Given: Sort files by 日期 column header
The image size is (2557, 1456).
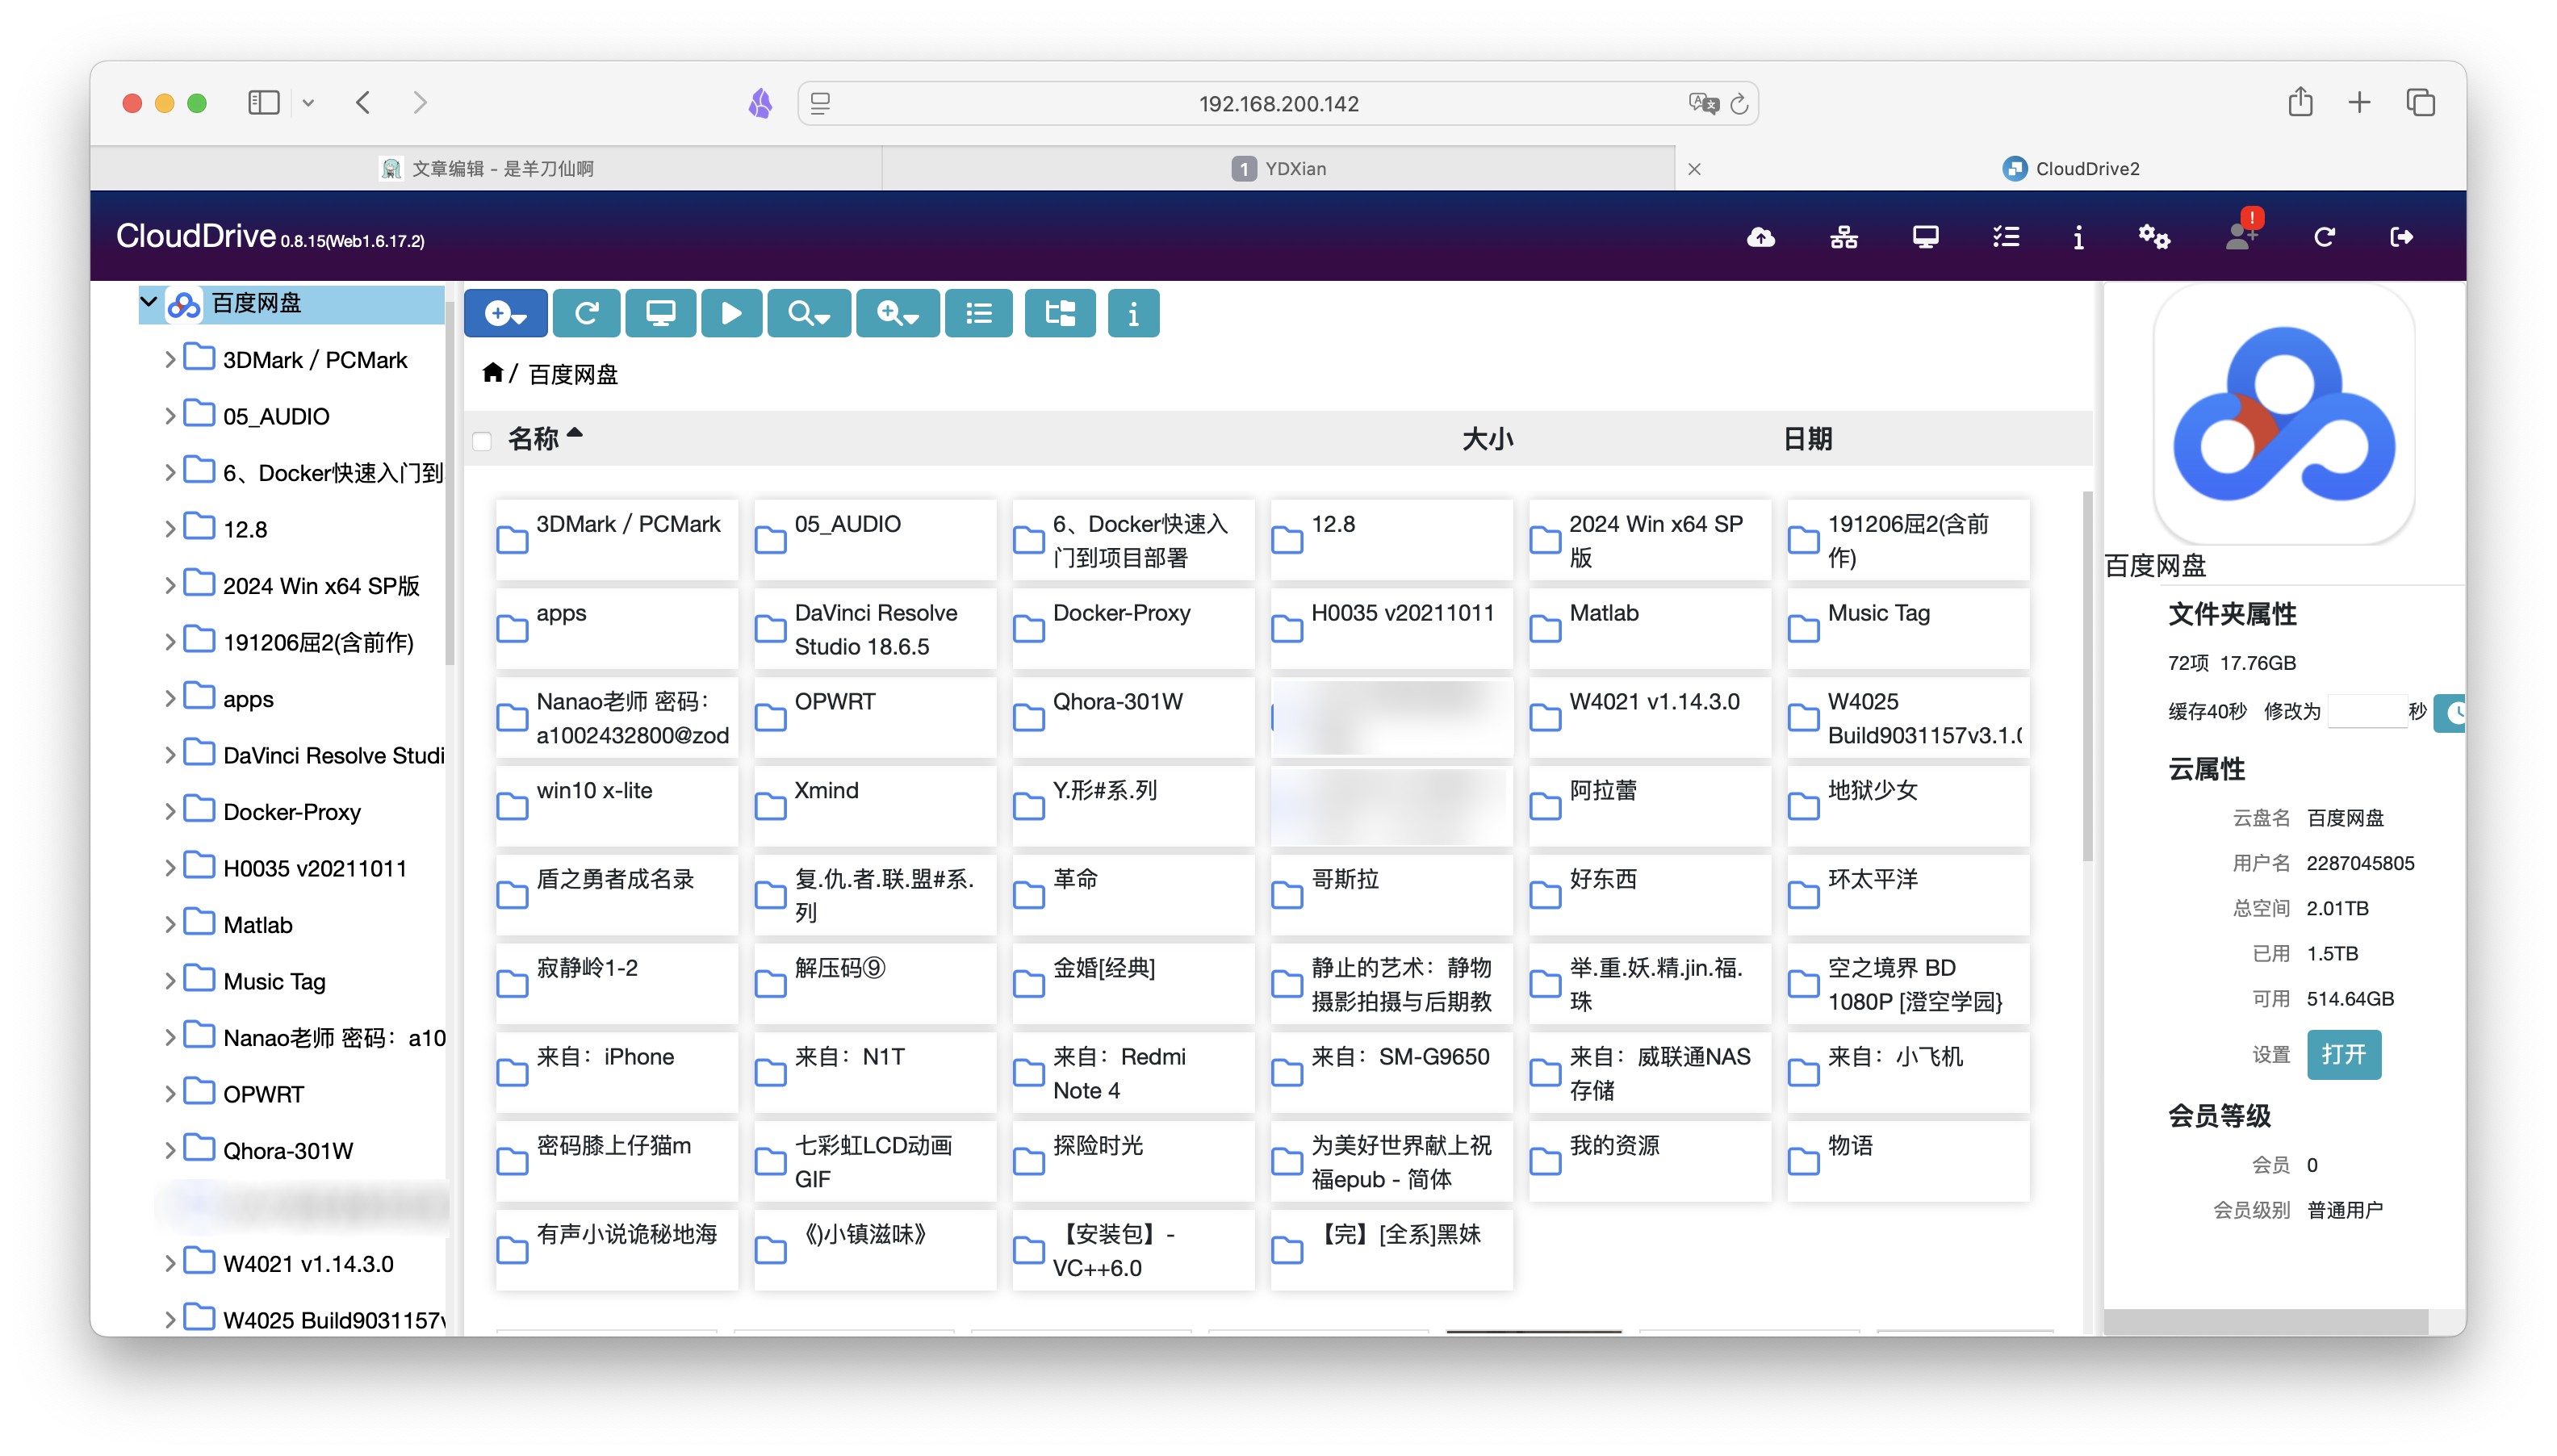Looking at the screenshot, I should (1807, 439).
